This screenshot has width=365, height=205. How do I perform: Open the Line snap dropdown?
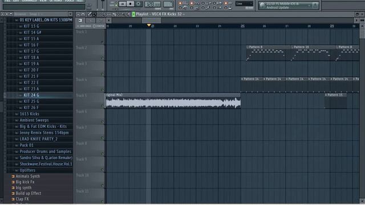(x=244, y=3)
